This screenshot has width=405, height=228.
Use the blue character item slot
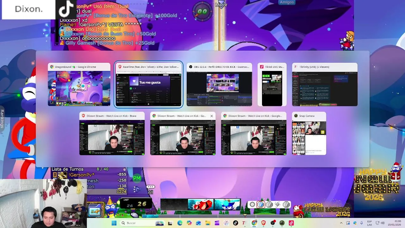[227, 204]
